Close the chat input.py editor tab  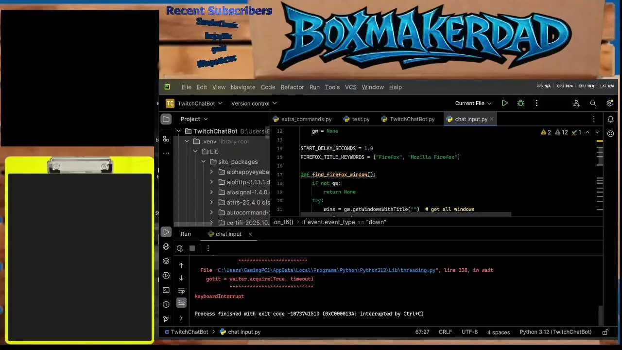tap(492, 119)
